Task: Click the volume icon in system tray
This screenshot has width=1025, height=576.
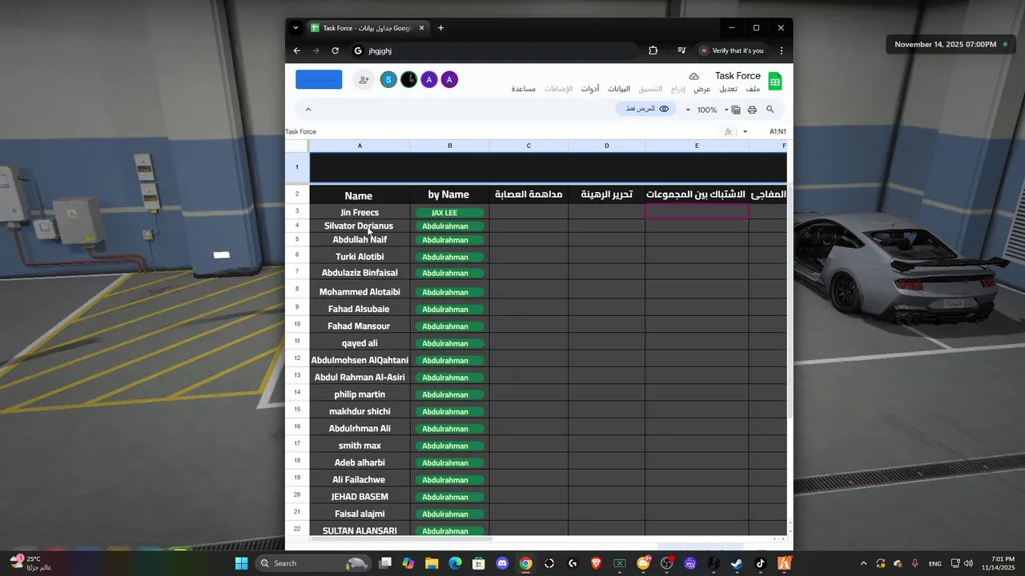Action: point(969,563)
